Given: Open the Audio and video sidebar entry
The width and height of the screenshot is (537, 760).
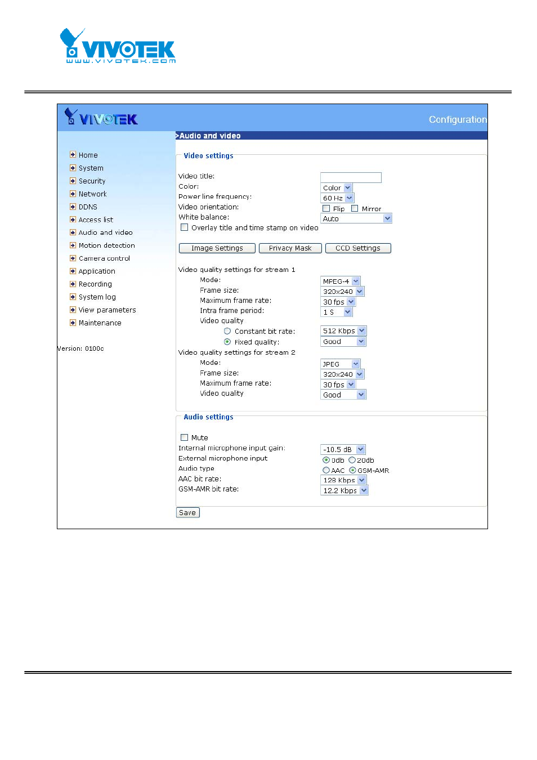Looking at the screenshot, I should tap(105, 233).
